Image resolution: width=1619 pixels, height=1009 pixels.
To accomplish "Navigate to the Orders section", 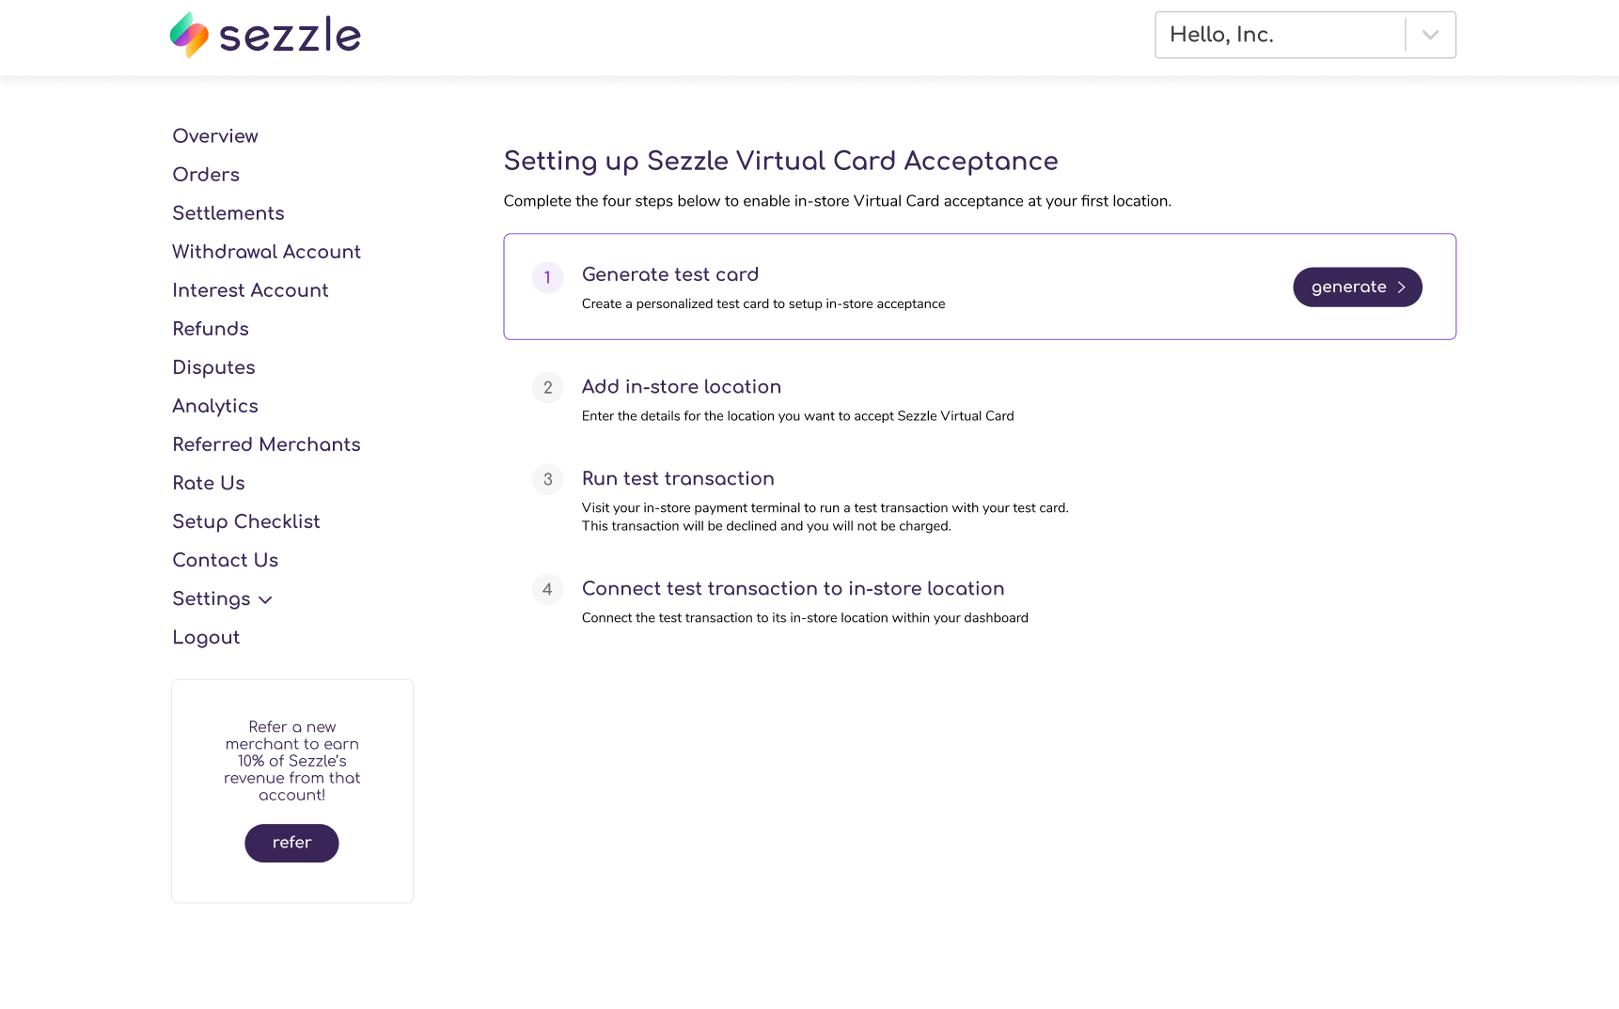I will [x=206, y=175].
